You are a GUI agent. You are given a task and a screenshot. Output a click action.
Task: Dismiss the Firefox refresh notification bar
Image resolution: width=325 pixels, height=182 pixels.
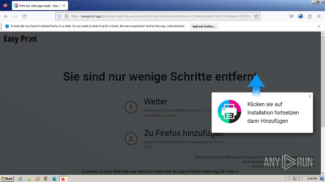[x=319, y=26]
